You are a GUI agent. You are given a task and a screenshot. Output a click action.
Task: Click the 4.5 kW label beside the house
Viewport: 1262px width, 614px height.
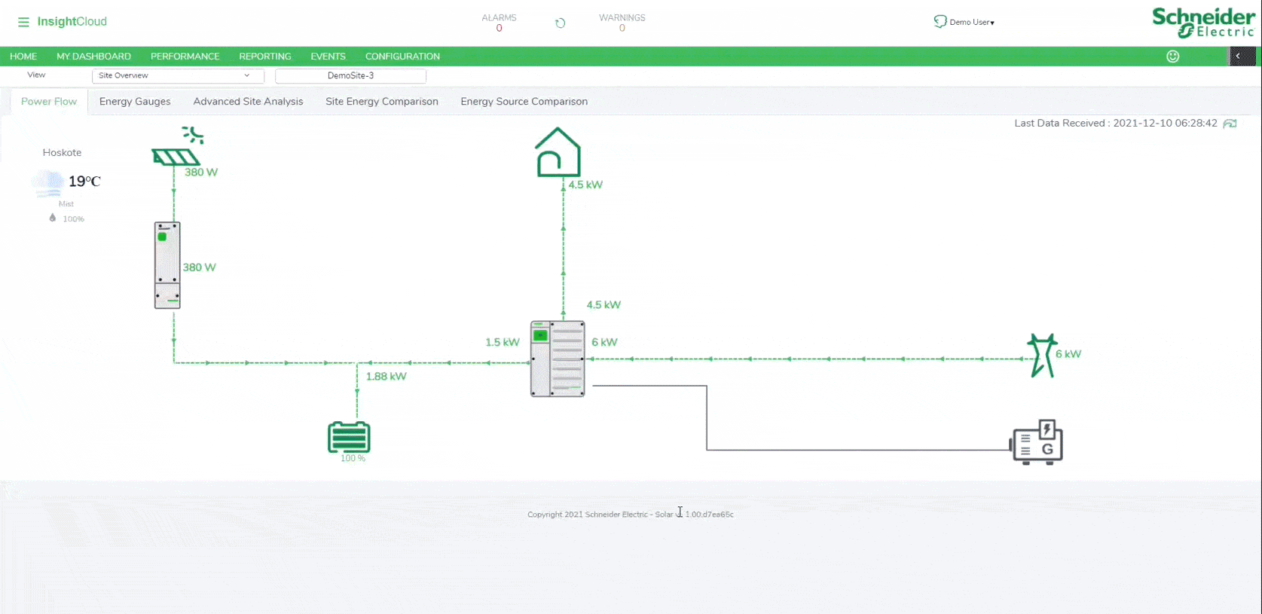click(585, 185)
